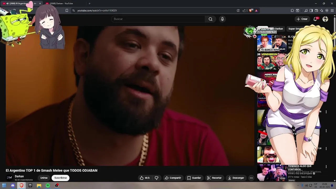
Task: Open Brave Wallet icon
Action: (316, 10)
